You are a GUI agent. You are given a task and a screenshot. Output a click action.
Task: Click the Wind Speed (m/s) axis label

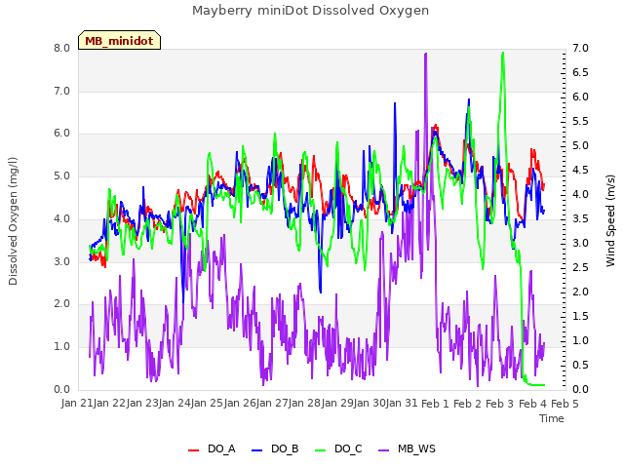[610, 220]
